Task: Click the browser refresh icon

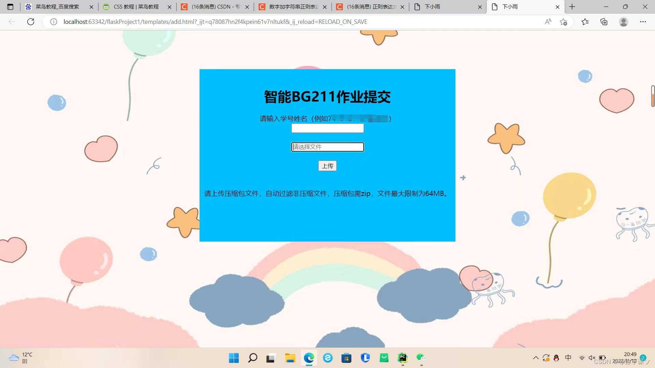Action: [x=31, y=22]
